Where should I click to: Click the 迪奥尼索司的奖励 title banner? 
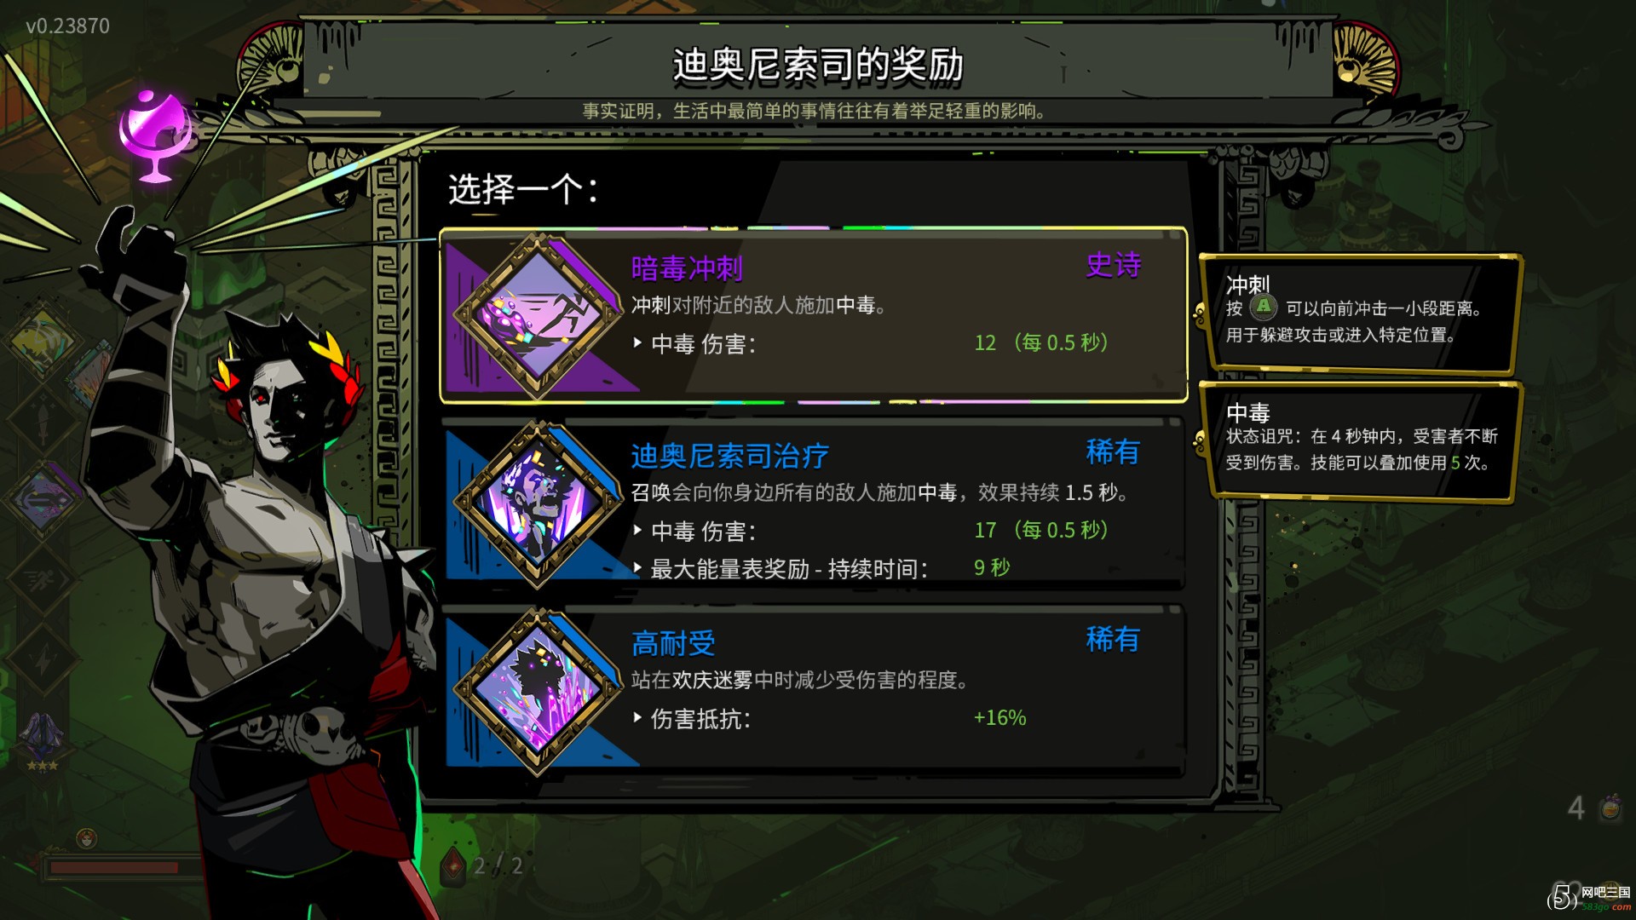click(x=818, y=65)
